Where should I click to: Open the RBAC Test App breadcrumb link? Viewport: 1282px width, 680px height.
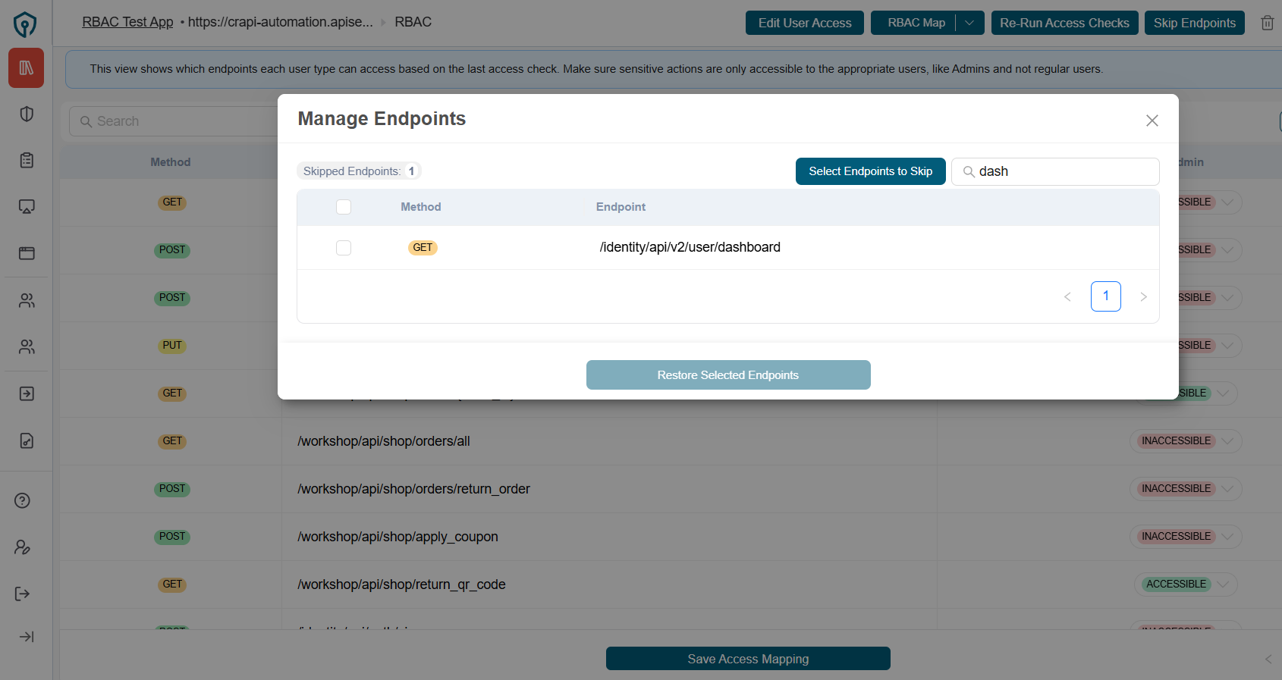coord(127,22)
